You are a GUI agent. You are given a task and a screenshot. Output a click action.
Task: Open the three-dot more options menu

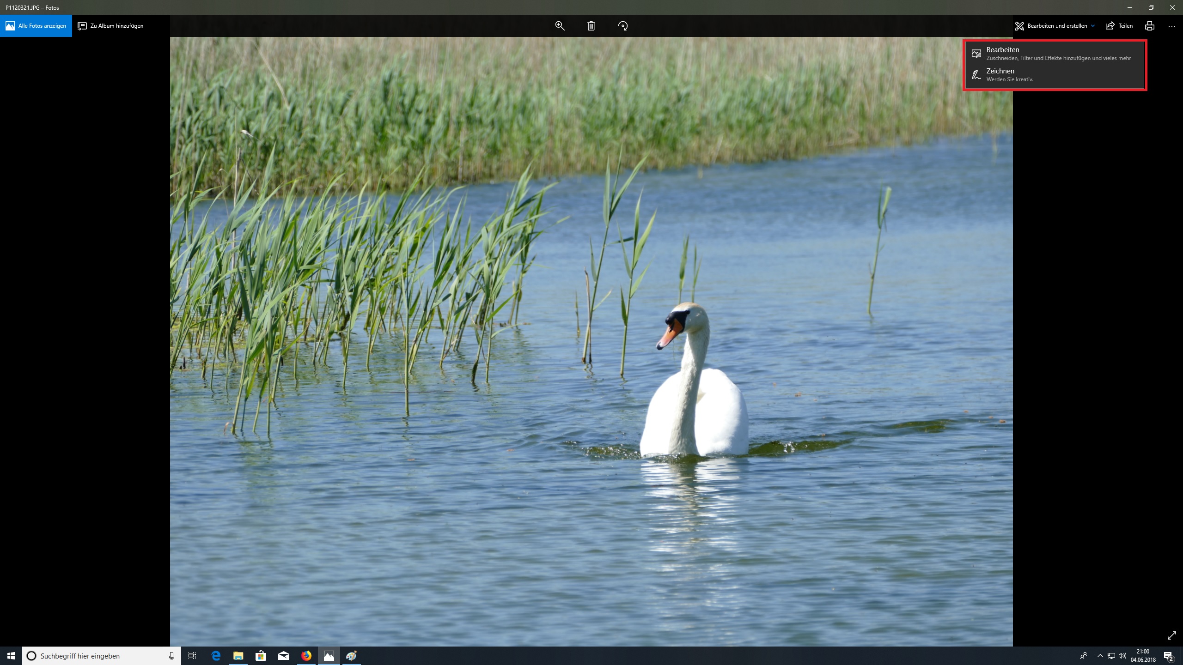click(x=1172, y=26)
